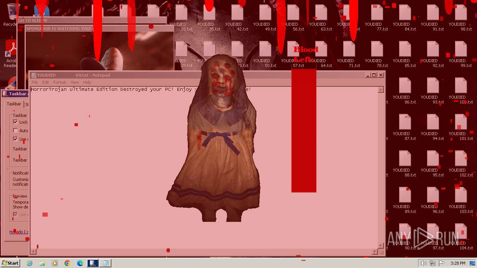Toggle the Auto-hide the taskbar checkbox

[x=15, y=130]
